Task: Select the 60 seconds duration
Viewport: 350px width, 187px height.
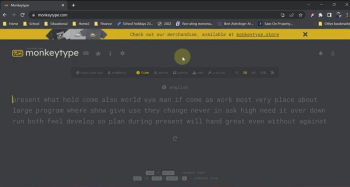Action: point(253,73)
